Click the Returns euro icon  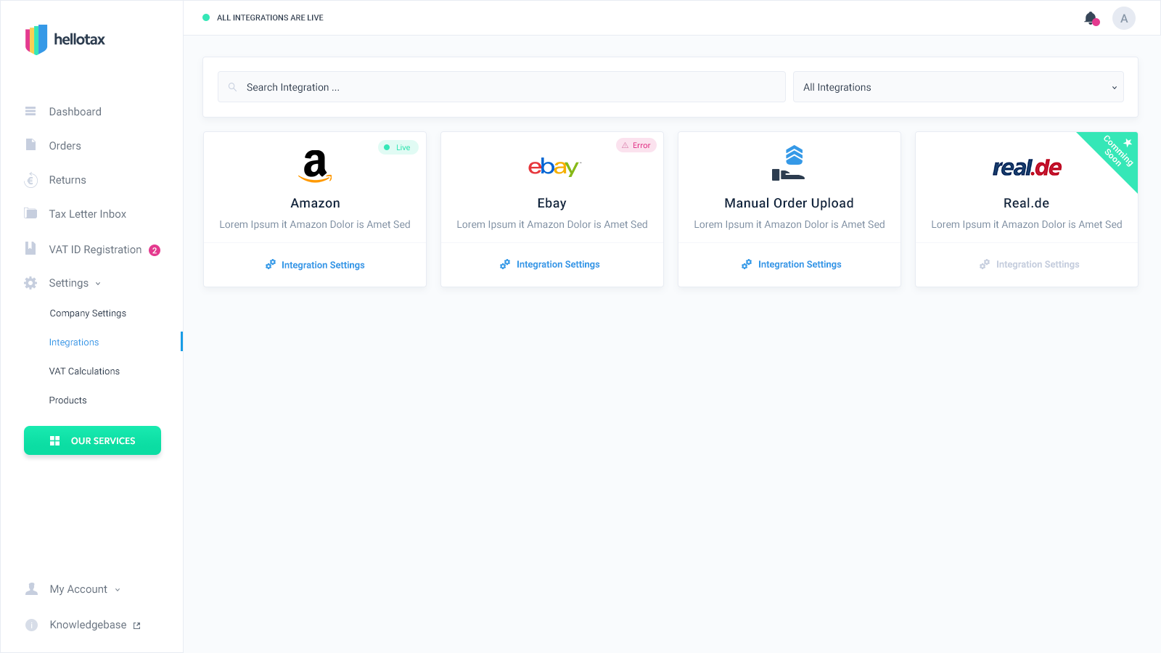[30, 180]
